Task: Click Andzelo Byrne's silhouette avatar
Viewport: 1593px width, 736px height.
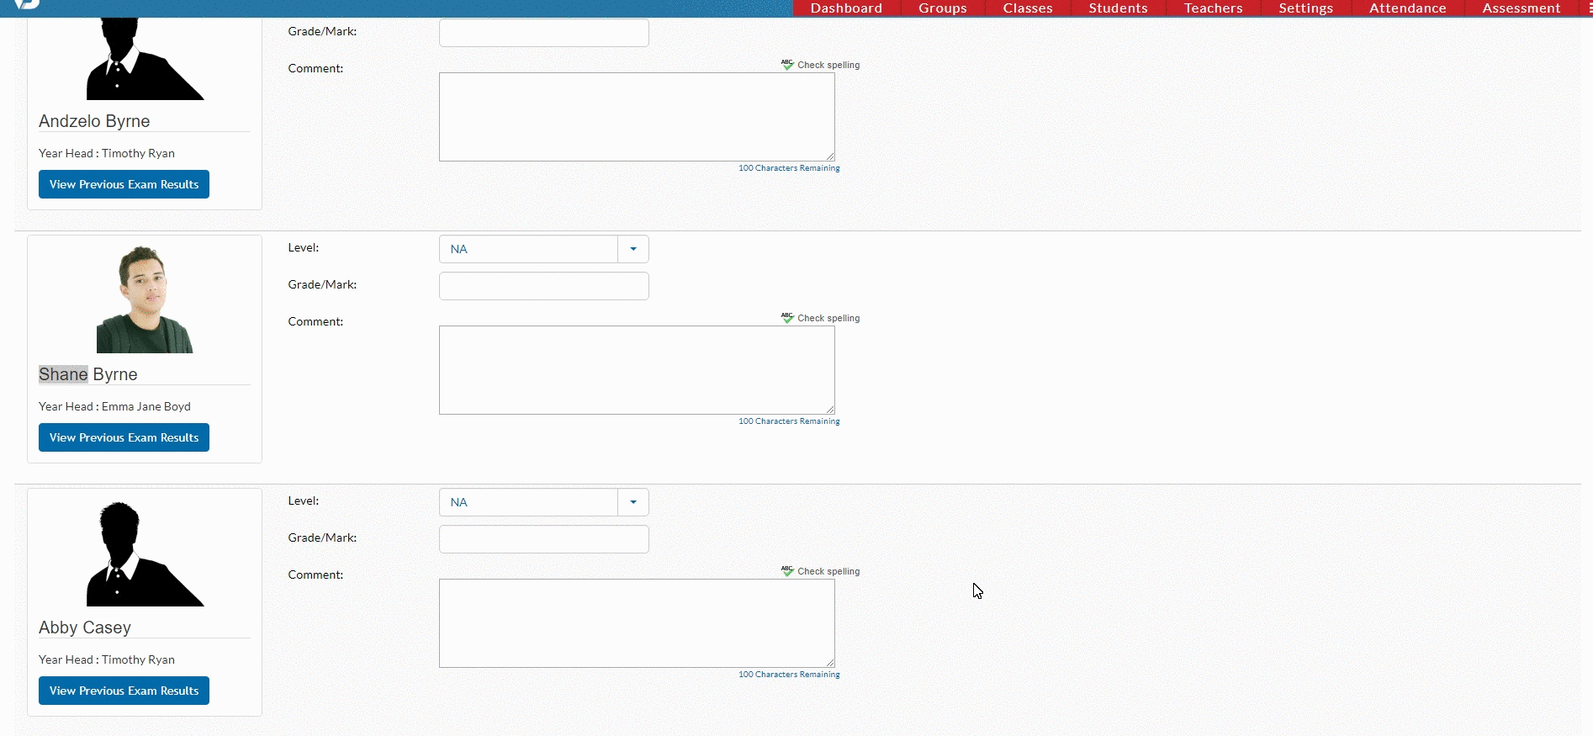Action: pos(145,57)
